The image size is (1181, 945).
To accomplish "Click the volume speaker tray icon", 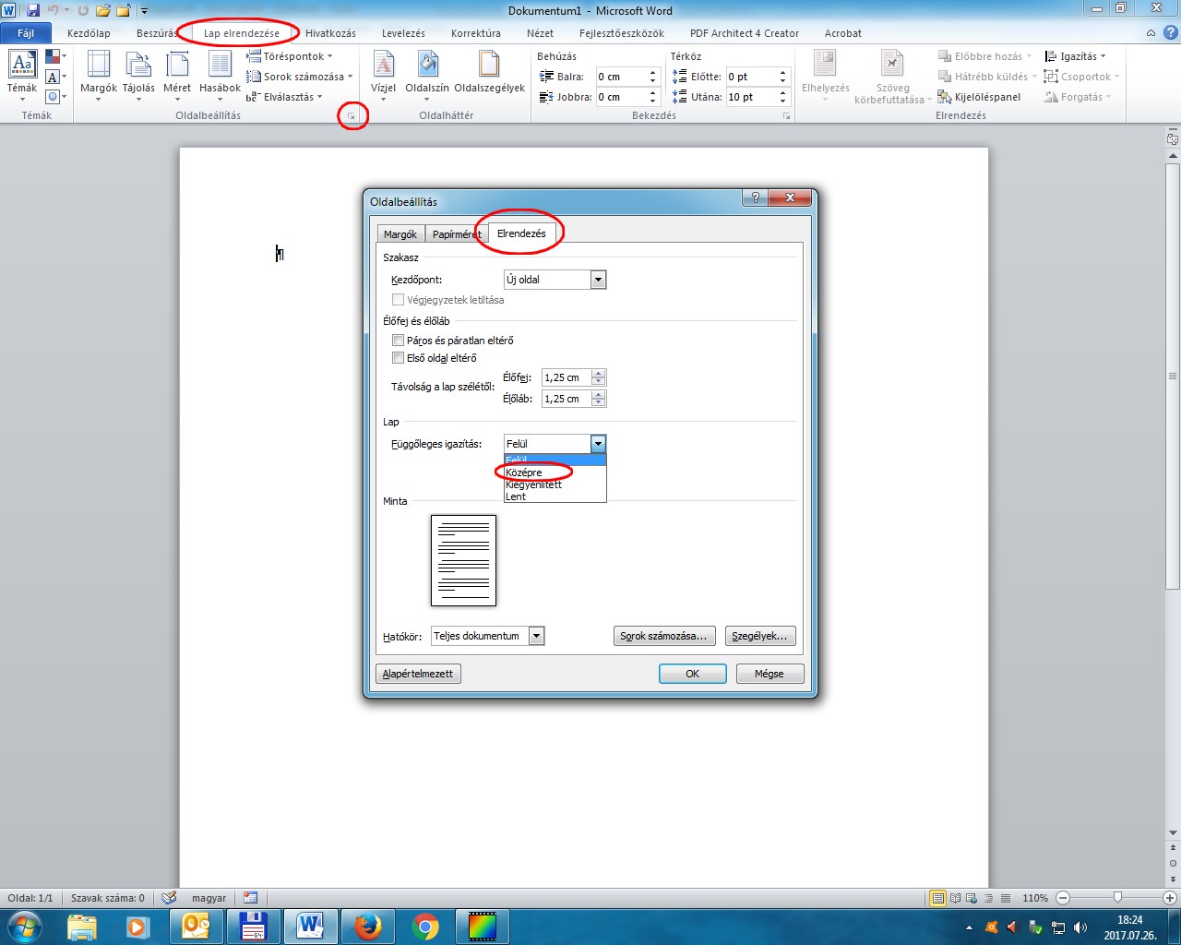I will point(1080,927).
